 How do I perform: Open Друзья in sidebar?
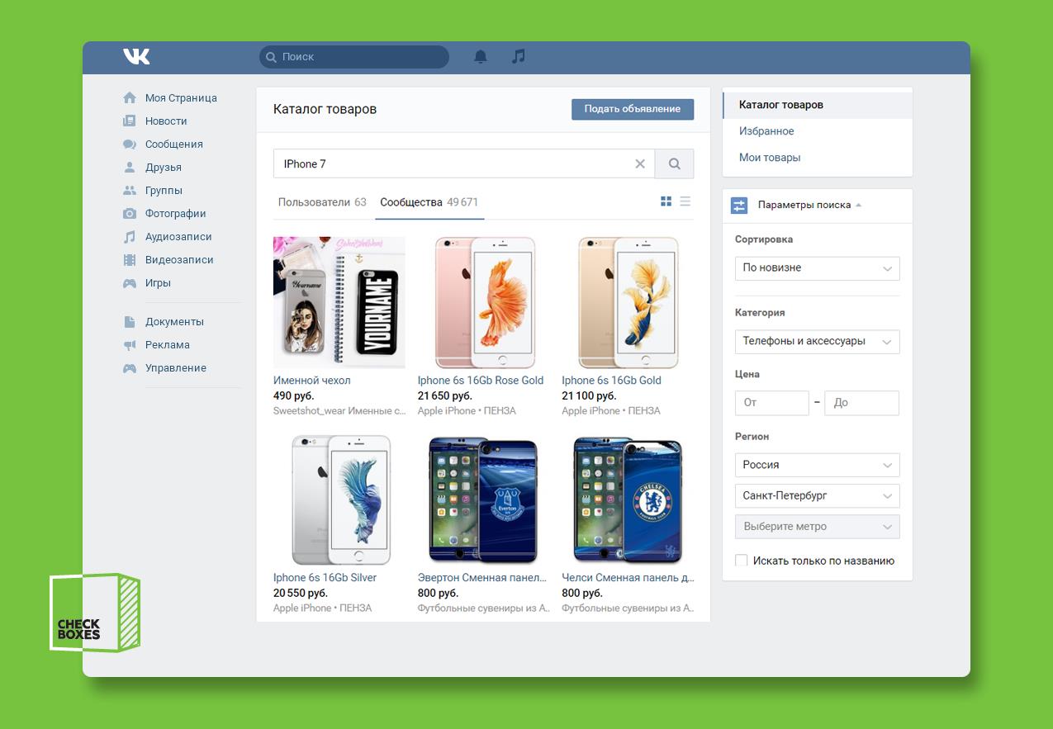click(164, 167)
